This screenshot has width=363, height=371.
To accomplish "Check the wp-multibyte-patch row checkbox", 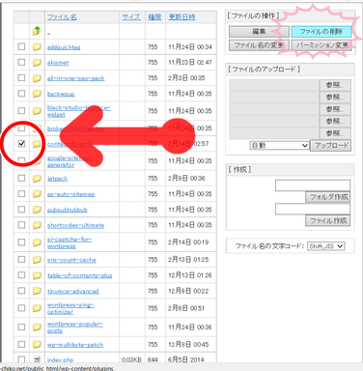I will pyautogui.click(x=21, y=344).
